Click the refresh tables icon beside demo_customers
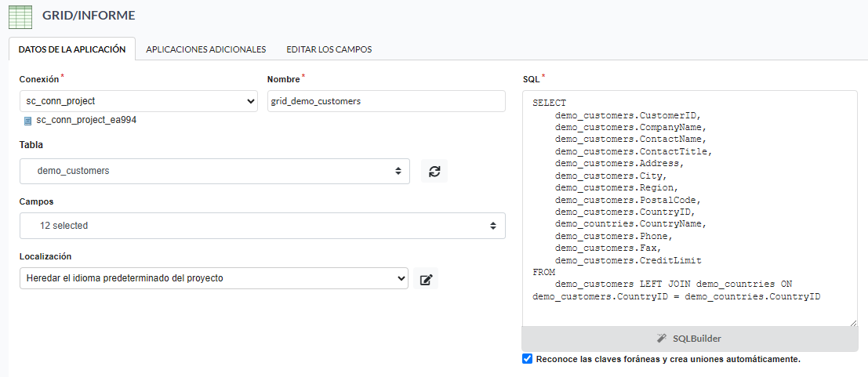This screenshot has height=377, width=868. pyautogui.click(x=434, y=171)
